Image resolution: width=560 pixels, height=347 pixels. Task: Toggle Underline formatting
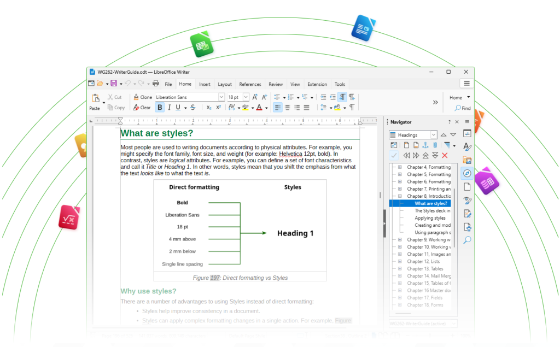(x=178, y=108)
